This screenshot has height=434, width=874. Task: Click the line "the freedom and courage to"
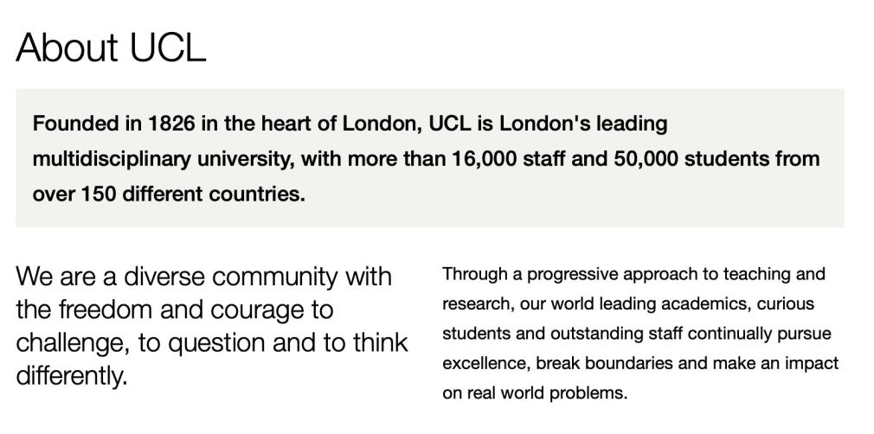[x=175, y=310]
